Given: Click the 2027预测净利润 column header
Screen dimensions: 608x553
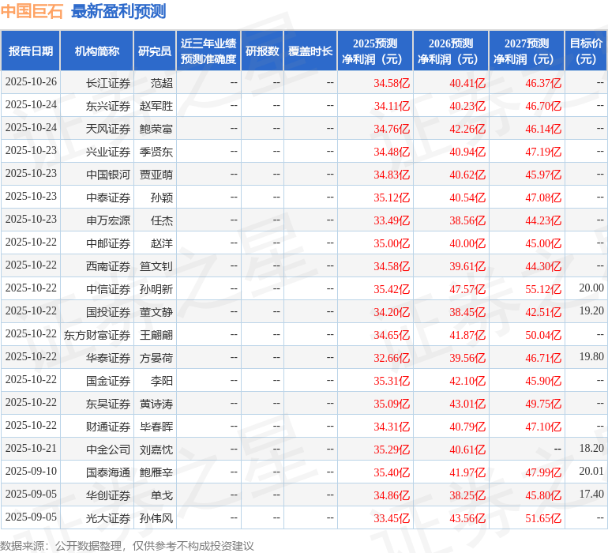Looking at the screenshot, I should click(x=527, y=51).
